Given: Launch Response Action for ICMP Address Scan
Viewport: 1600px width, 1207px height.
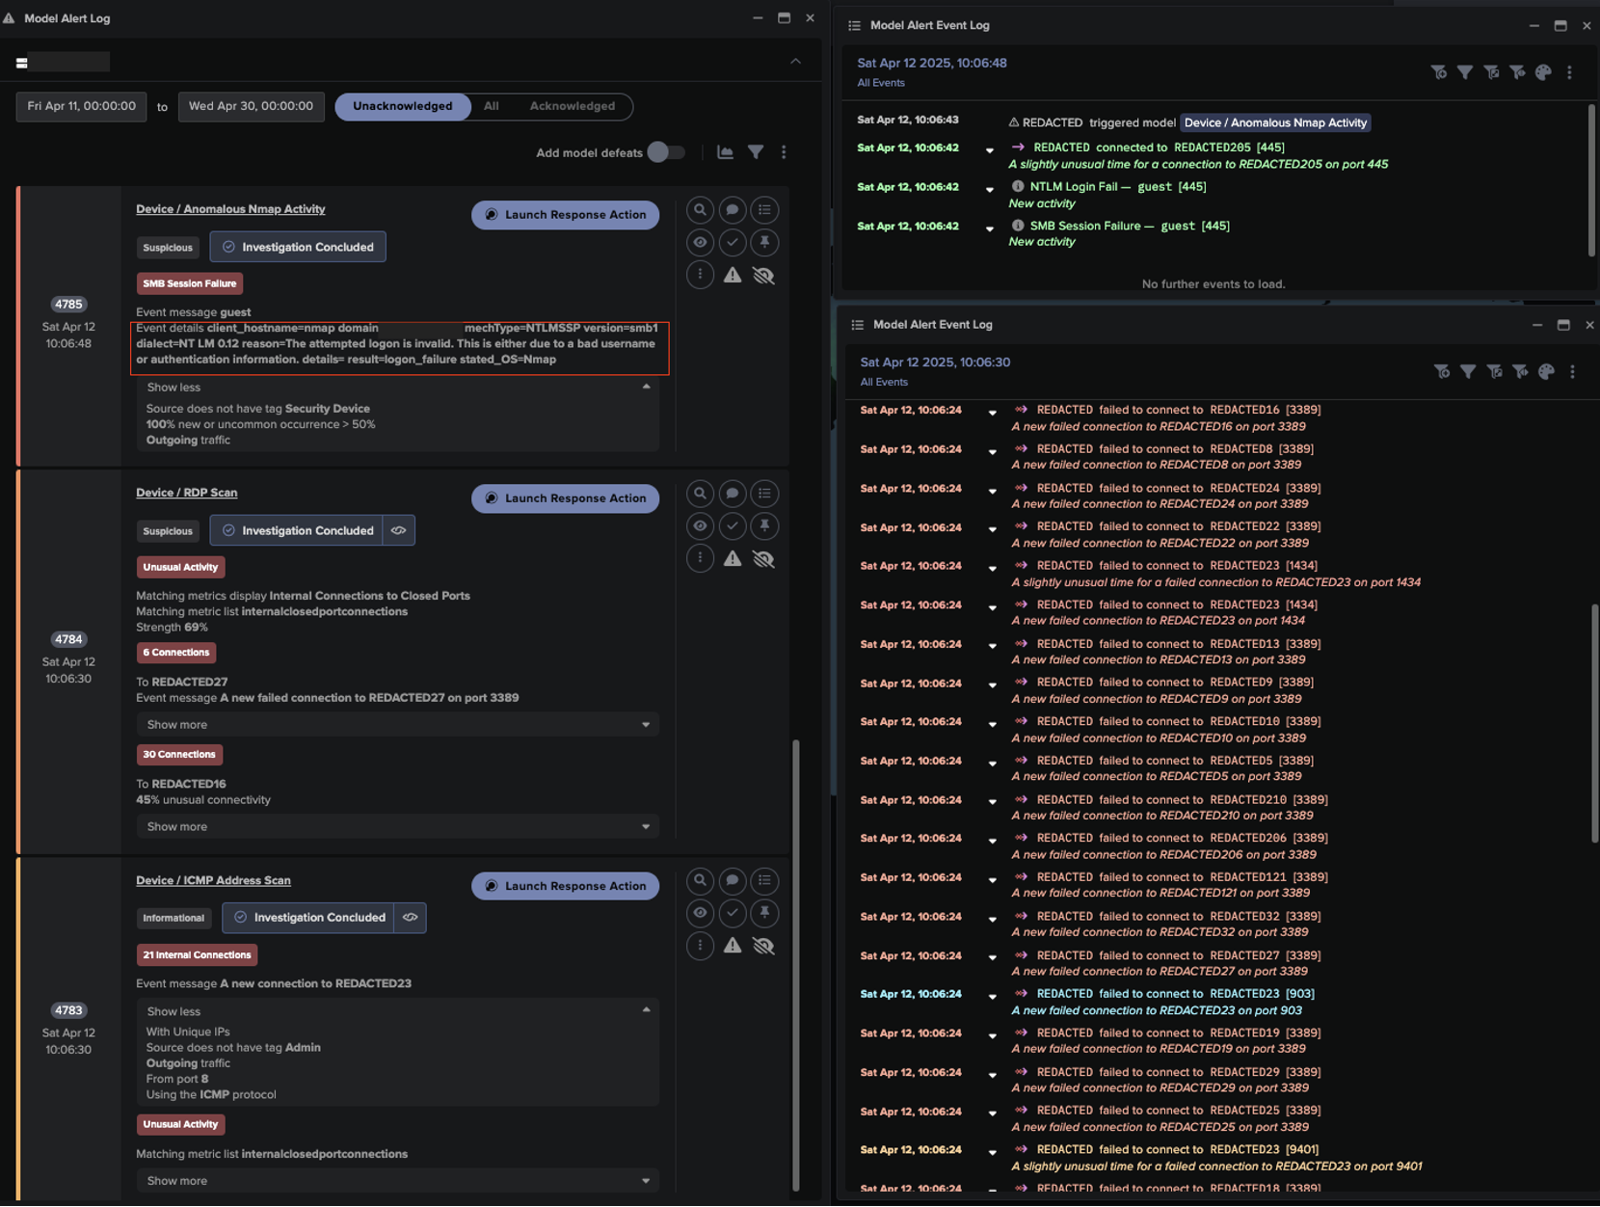Looking at the screenshot, I should click(565, 885).
